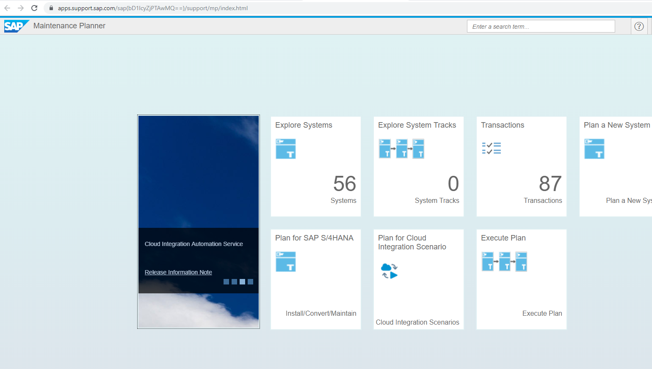652x369 pixels.
Task: Click the Transactions checklist icon
Action: (492, 148)
